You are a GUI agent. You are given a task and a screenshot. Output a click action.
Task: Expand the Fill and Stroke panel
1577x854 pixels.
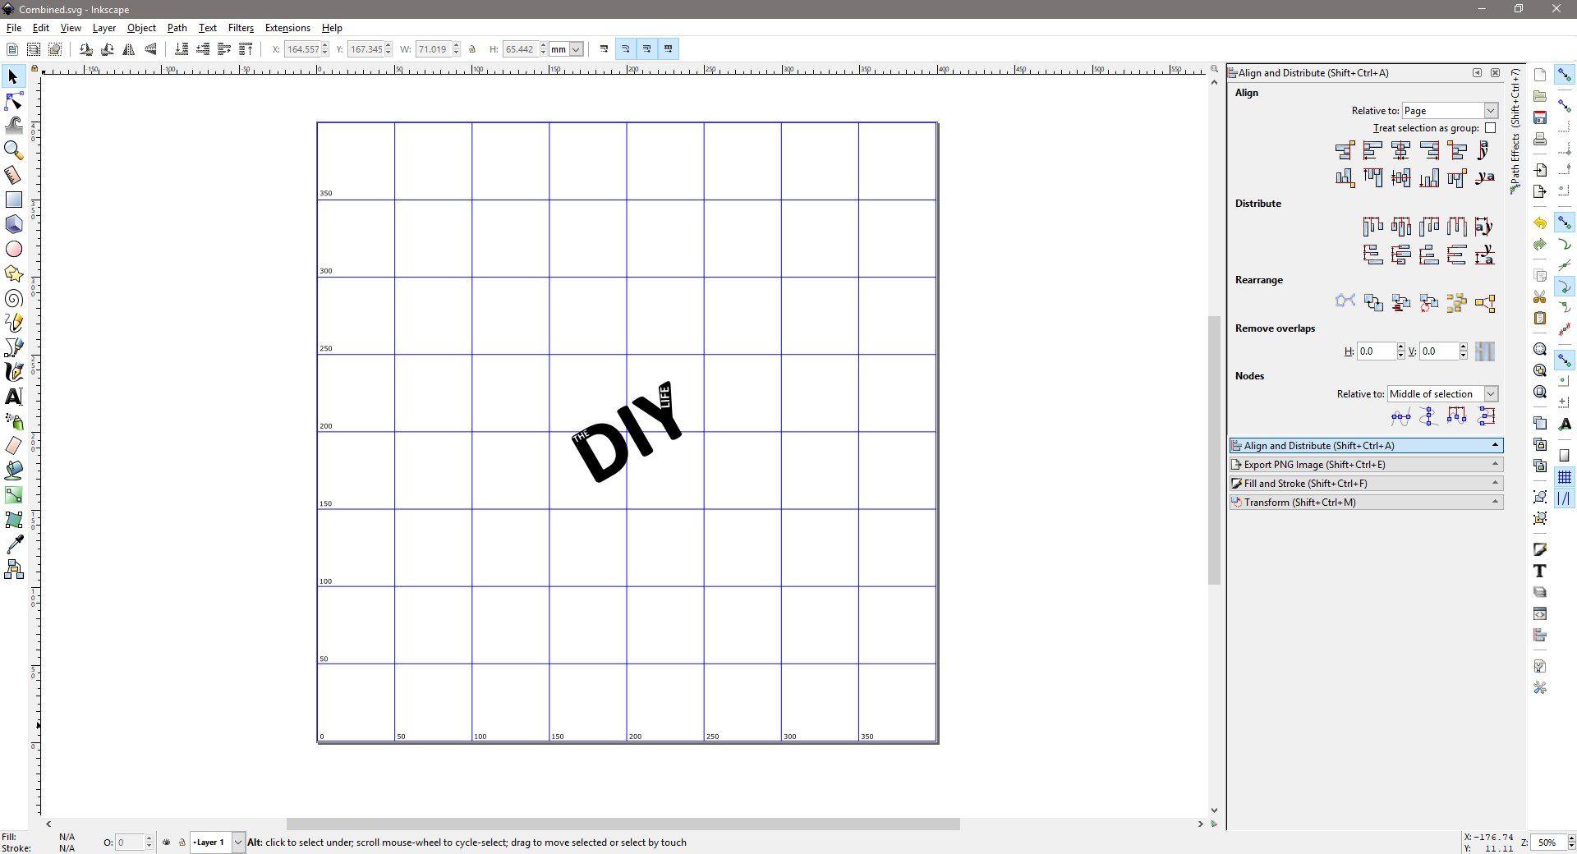click(x=1365, y=484)
